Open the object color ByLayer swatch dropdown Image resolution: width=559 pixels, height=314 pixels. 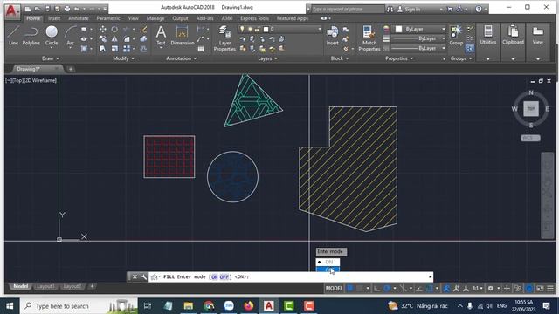(418, 29)
